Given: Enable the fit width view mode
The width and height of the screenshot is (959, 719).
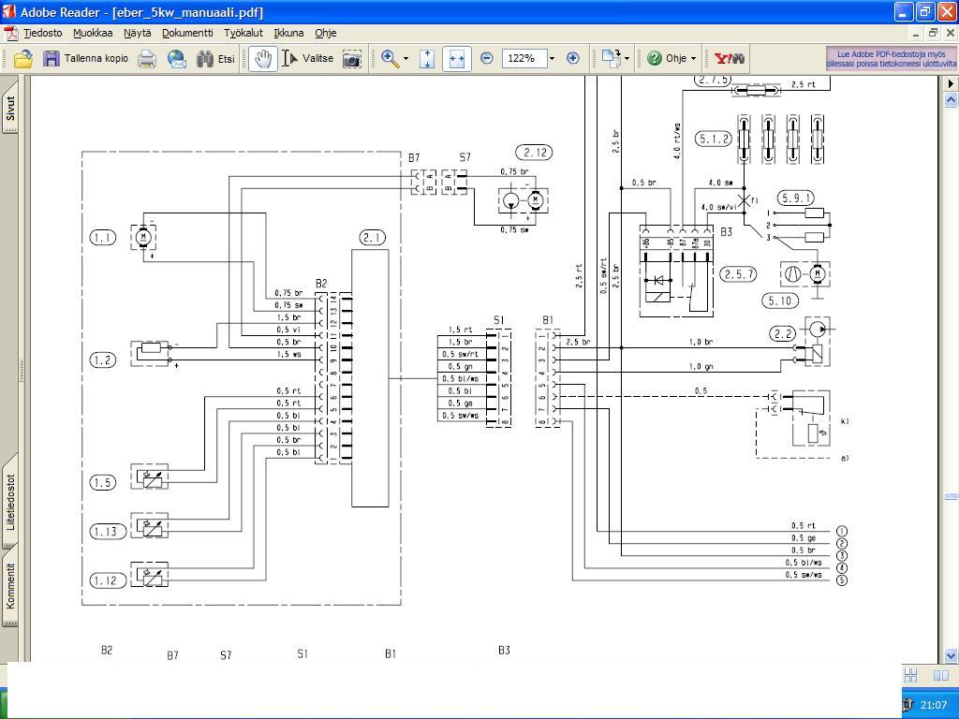Looking at the screenshot, I should [x=456, y=58].
